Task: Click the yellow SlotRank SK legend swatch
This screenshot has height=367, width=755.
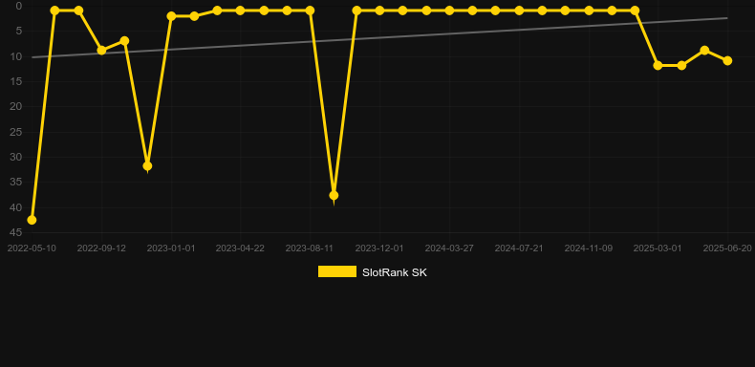Action: click(337, 271)
